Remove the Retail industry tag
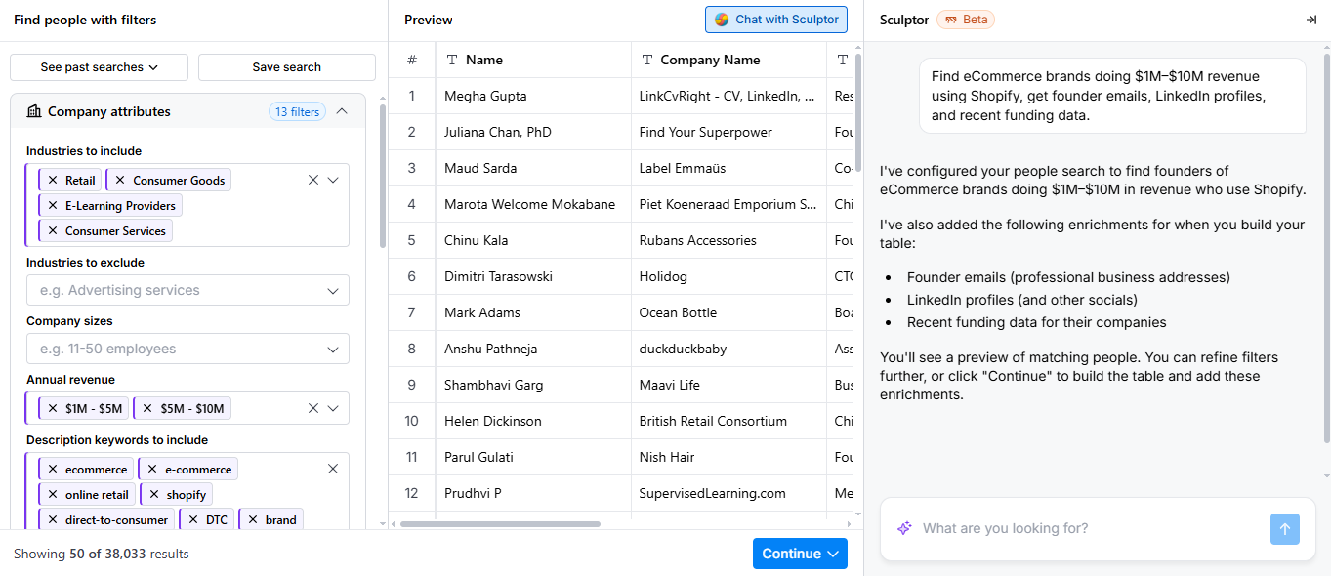1331x576 pixels. (53, 181)
